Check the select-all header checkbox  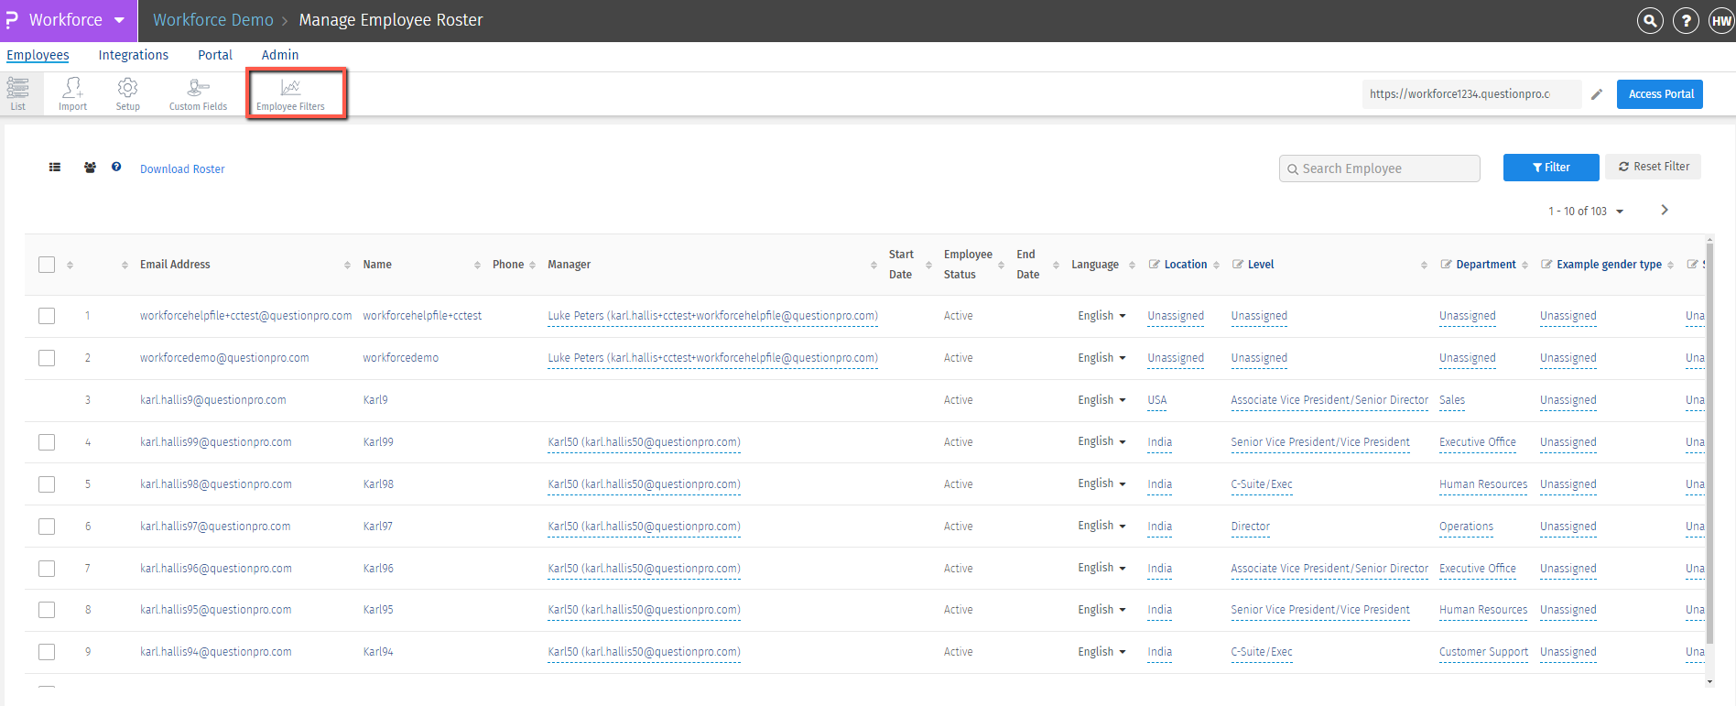47,265
